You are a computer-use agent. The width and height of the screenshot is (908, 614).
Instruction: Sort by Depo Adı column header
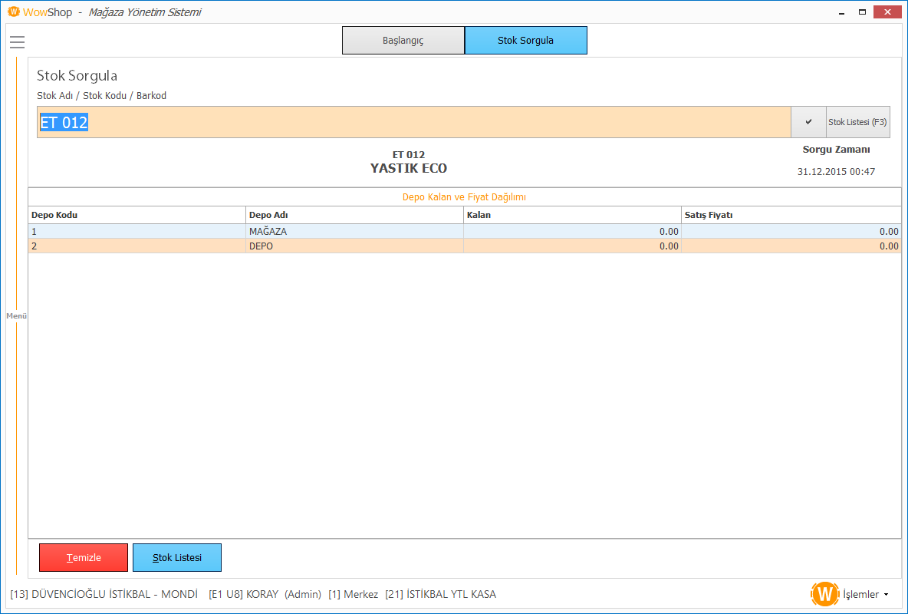354,215
